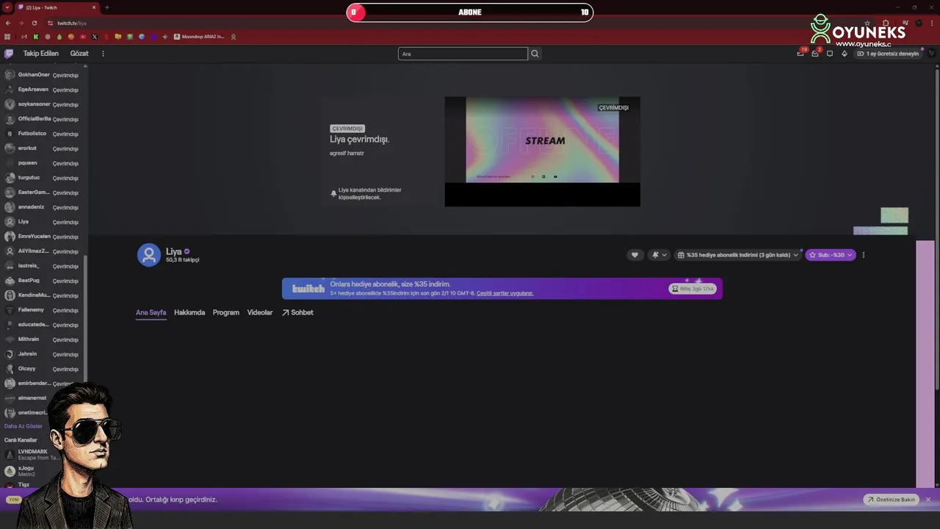Reload the page in browser
Image resolution: width=940 pixels, height=529 pixels.
(35, 23)
